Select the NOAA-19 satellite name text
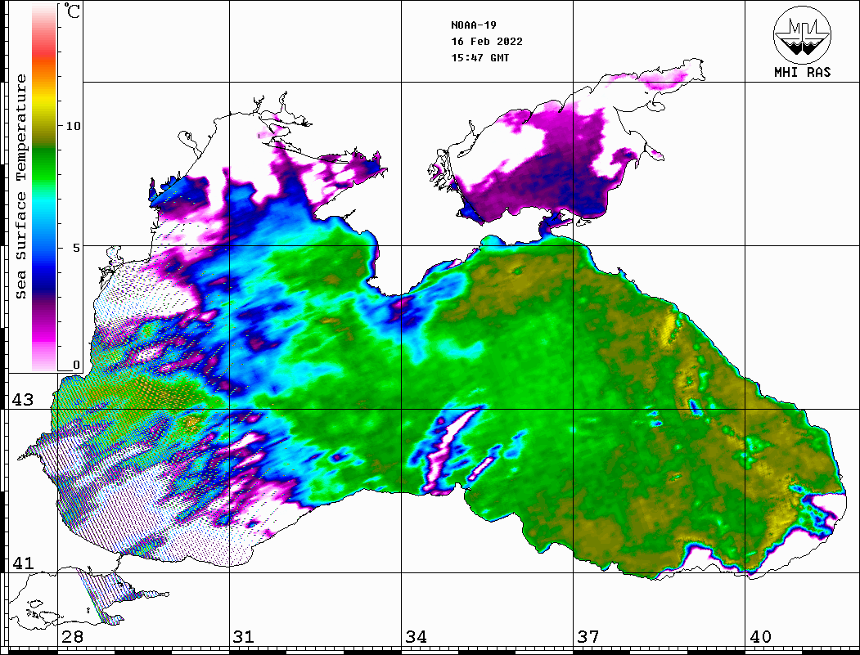 point(473,25)
